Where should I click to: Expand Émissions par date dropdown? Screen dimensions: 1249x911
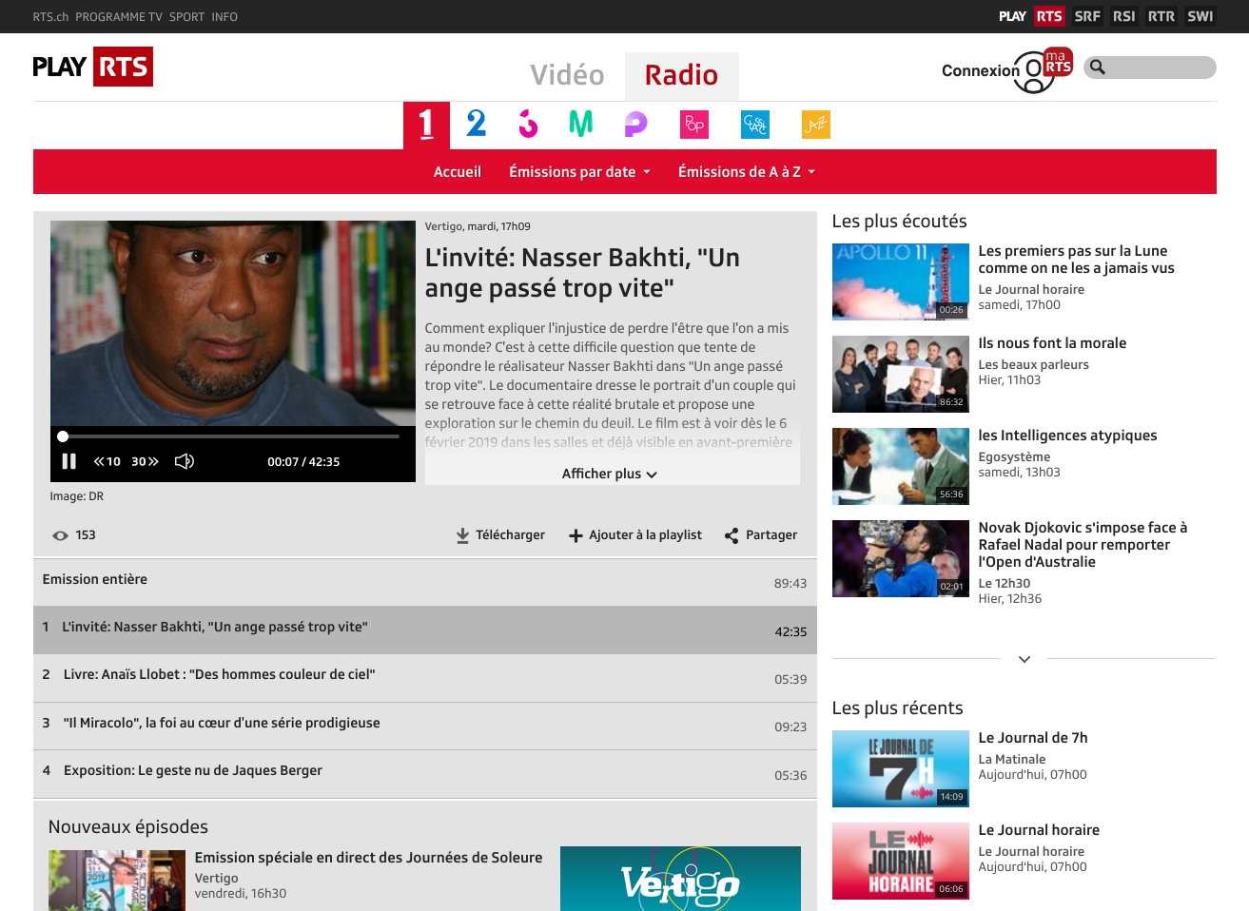[579, 172]
